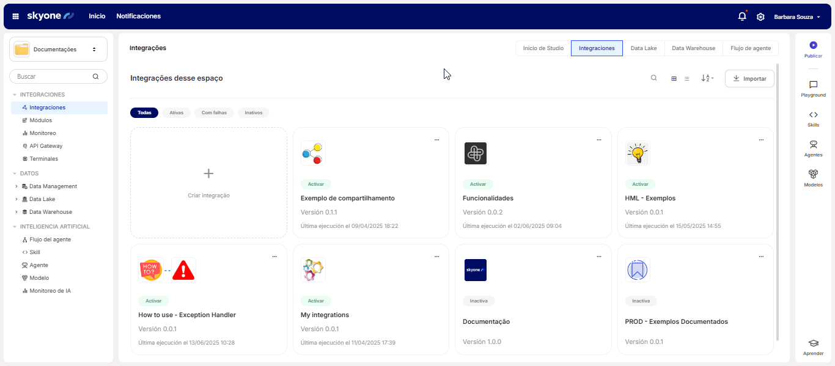Click the search magnifier above integrations grid
835x366 pixels.
[654, 78]
